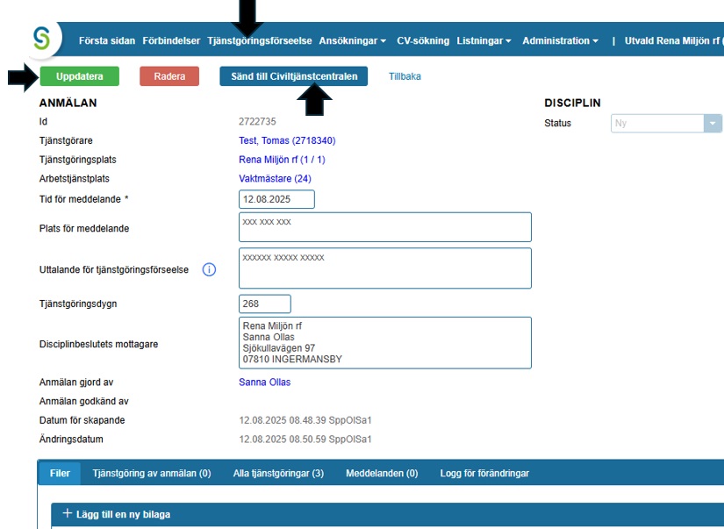Click the Tjänstgöringsdygn input field
724x529 pixels.
[x=264, y=304]
